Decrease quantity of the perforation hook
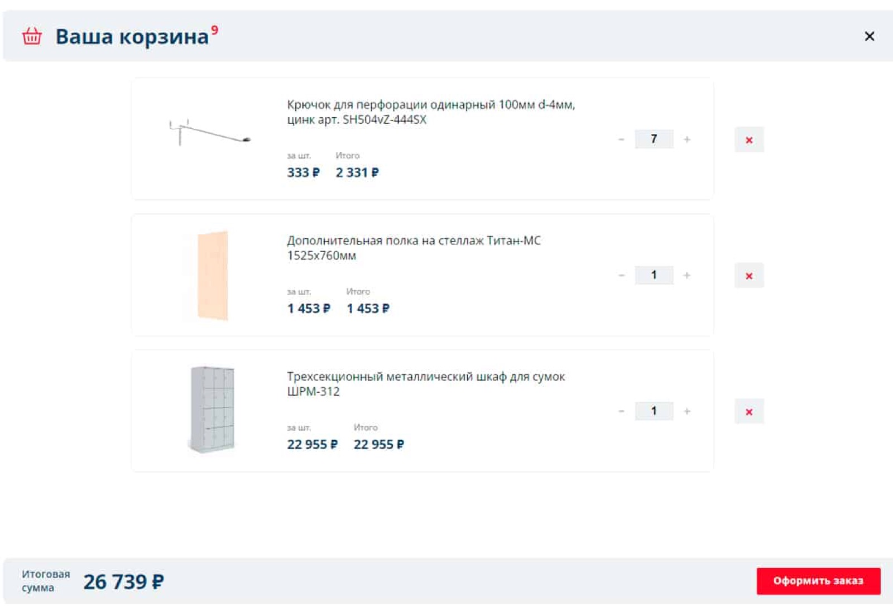This screenshot has width=893, height=611. click(621, 139)
